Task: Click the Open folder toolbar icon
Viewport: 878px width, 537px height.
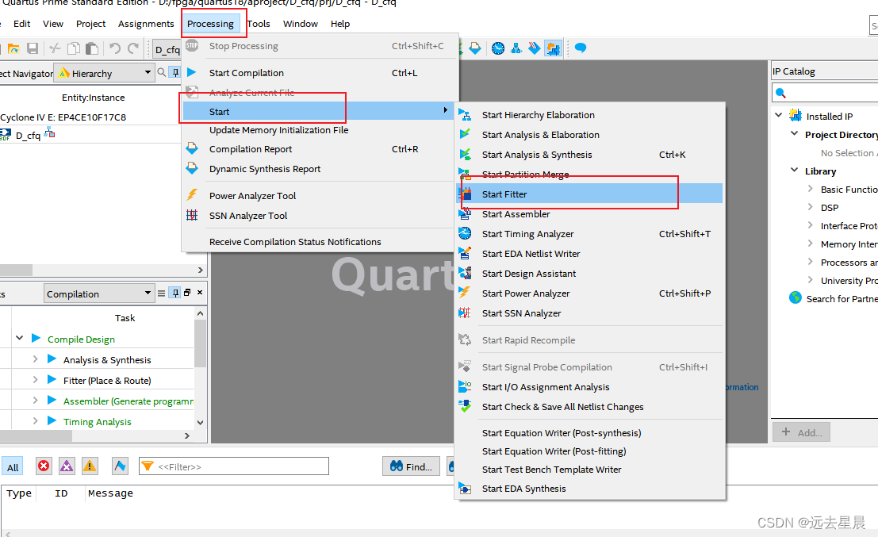Action: click(13, 48)
